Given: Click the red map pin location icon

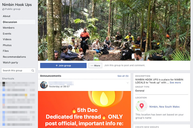Looking at the screenshot, I should 141,106.
